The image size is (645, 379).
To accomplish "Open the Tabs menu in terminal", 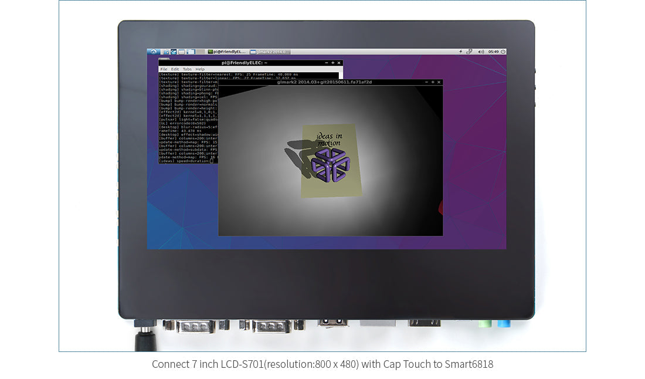I will click(187, 69).
